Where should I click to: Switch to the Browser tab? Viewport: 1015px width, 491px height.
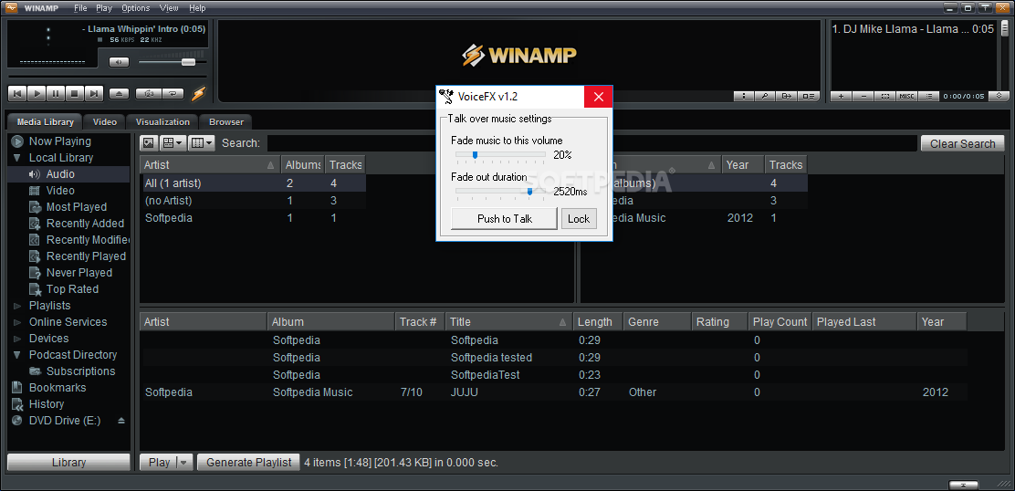(x=226, y=121)
